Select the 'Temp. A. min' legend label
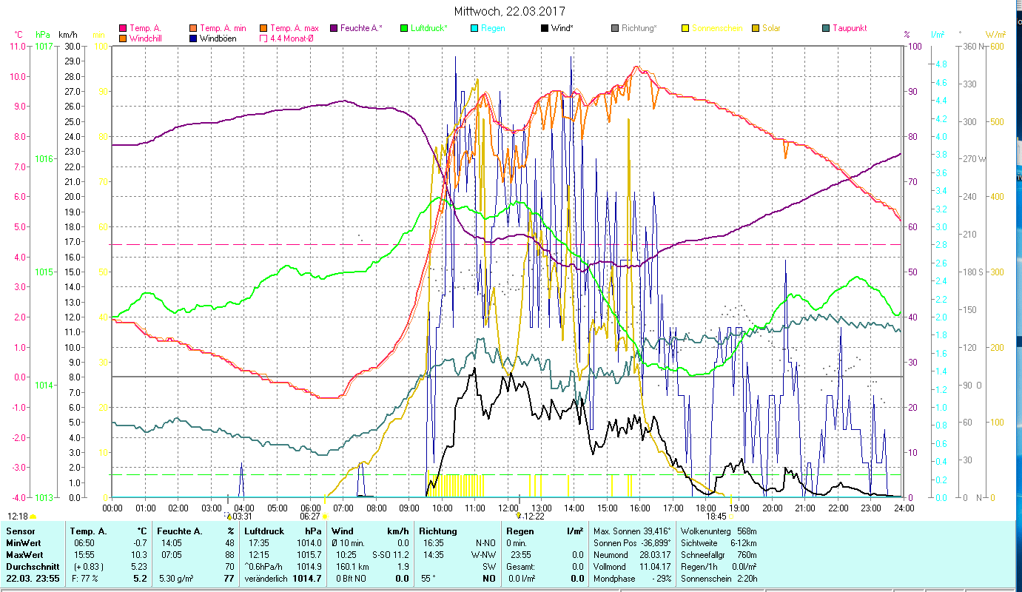This screenshot has width=1022, height=592. tap(223, 28)
